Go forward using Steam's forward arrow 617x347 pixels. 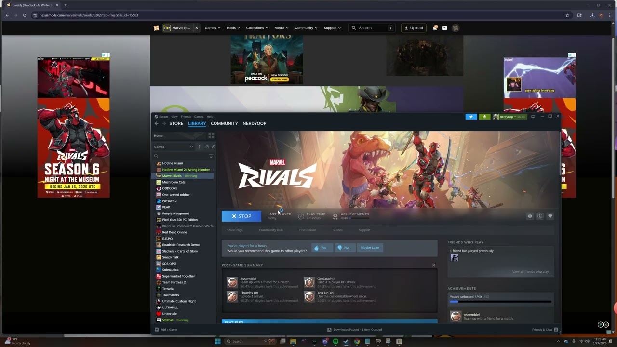click(164, 124)
